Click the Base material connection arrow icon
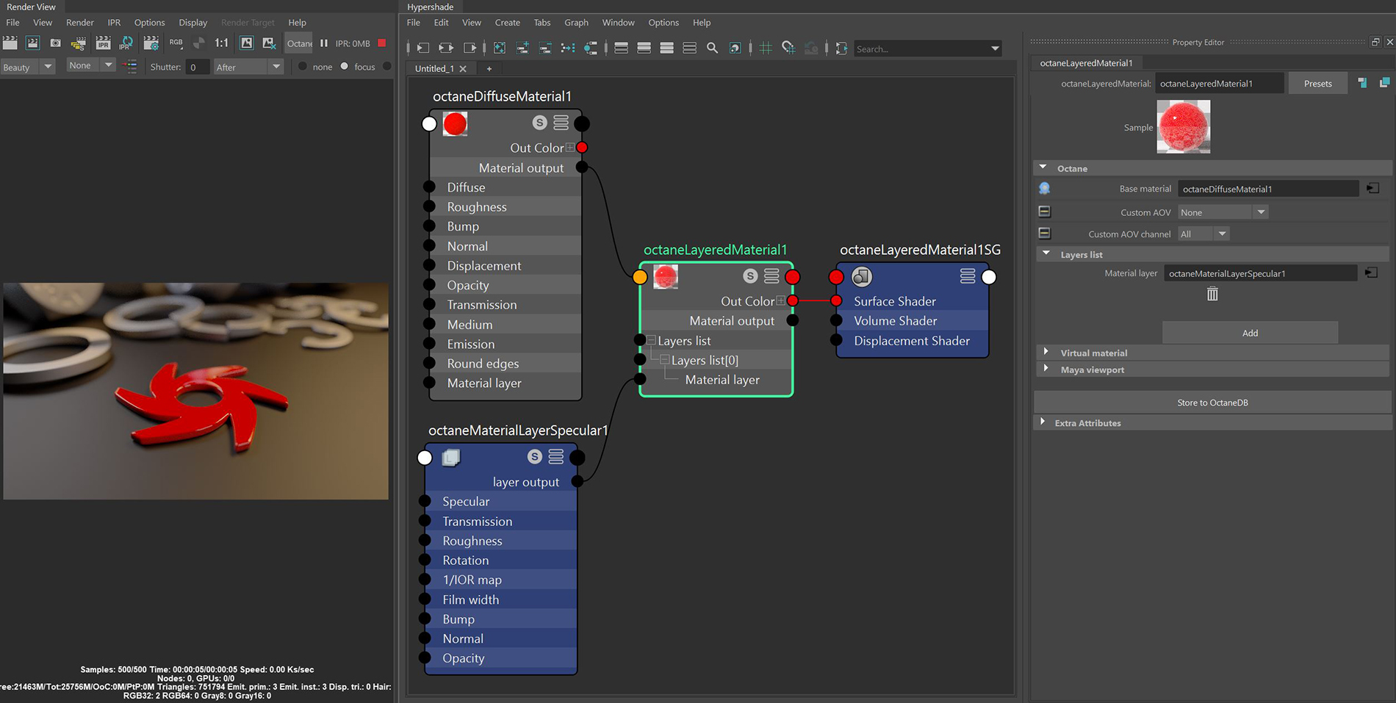The height and width of the screenshot is (703, 1396). click(1372, 189)
